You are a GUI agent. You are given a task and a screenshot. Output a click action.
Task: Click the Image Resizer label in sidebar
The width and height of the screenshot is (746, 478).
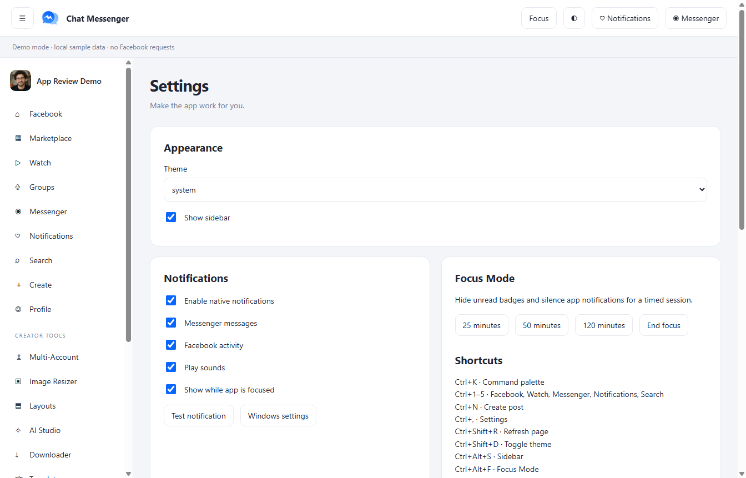tap(53, 381)
